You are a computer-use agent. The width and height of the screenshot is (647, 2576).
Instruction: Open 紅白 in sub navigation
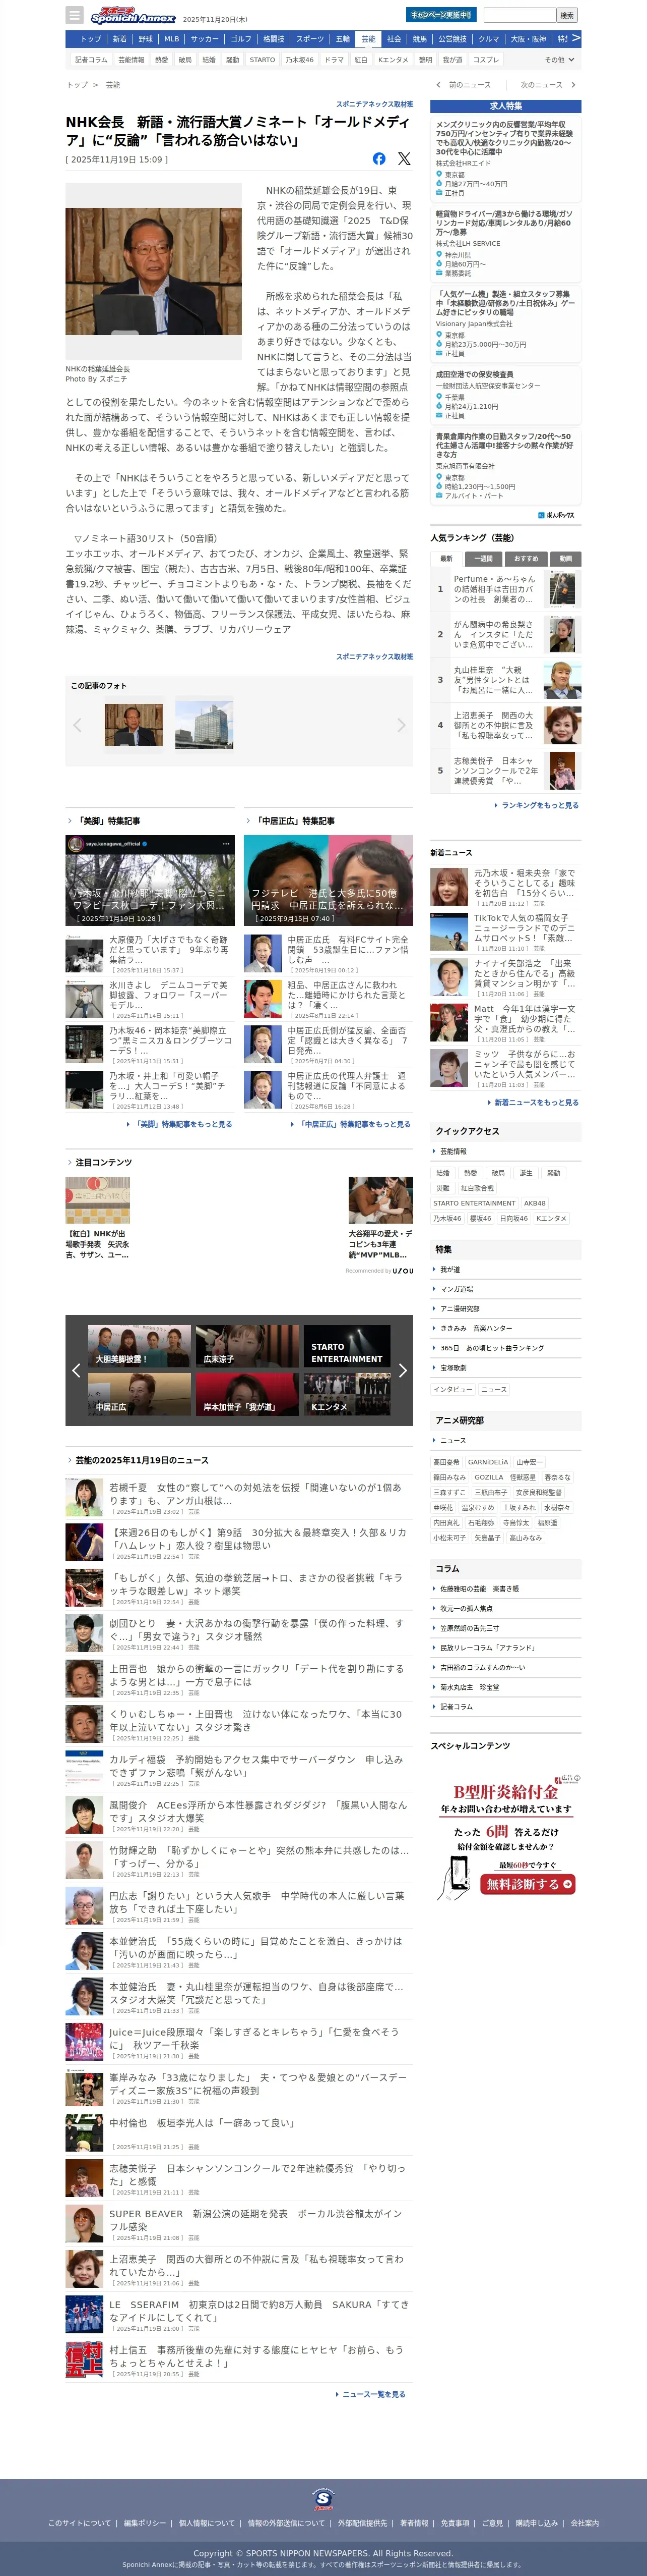pyautogui.click(x=360, y=60)
